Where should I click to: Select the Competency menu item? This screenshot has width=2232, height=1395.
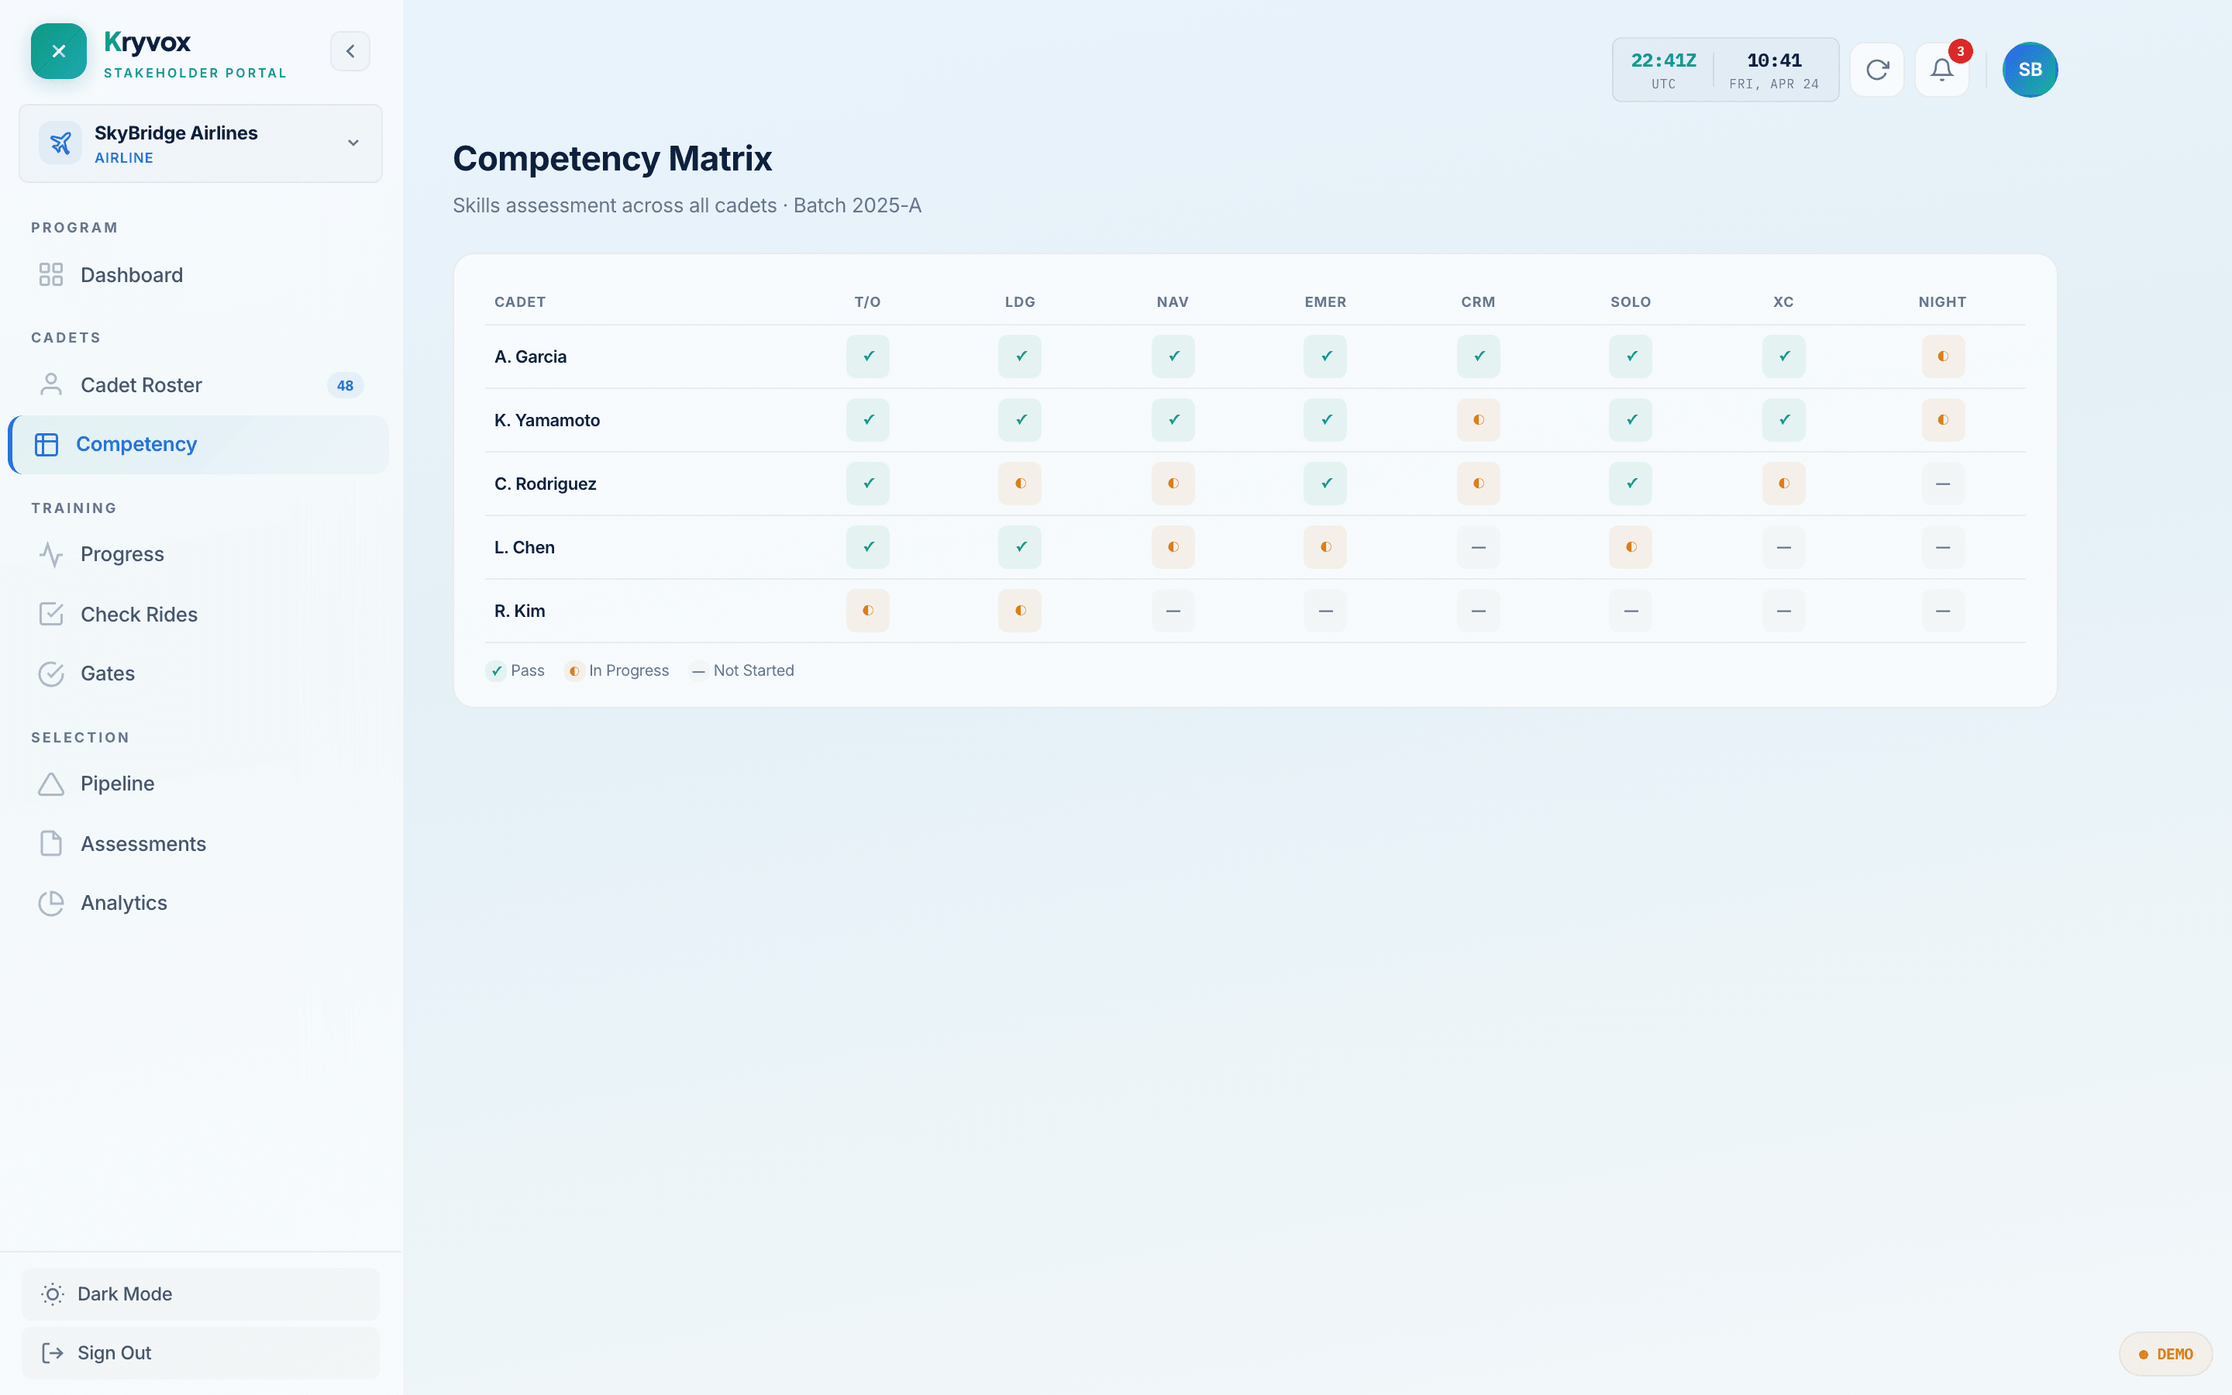point(198,444)
